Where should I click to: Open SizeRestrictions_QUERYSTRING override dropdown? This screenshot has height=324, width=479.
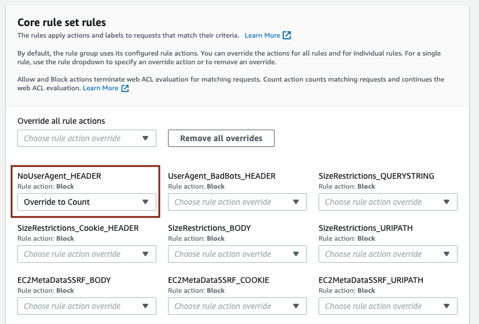tap(388, 202)
